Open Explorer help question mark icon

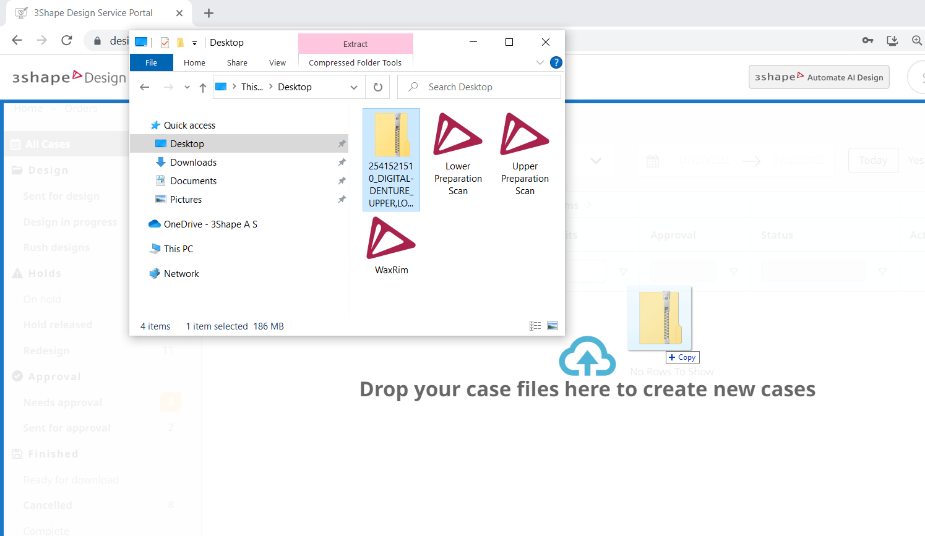pos(556,62)
